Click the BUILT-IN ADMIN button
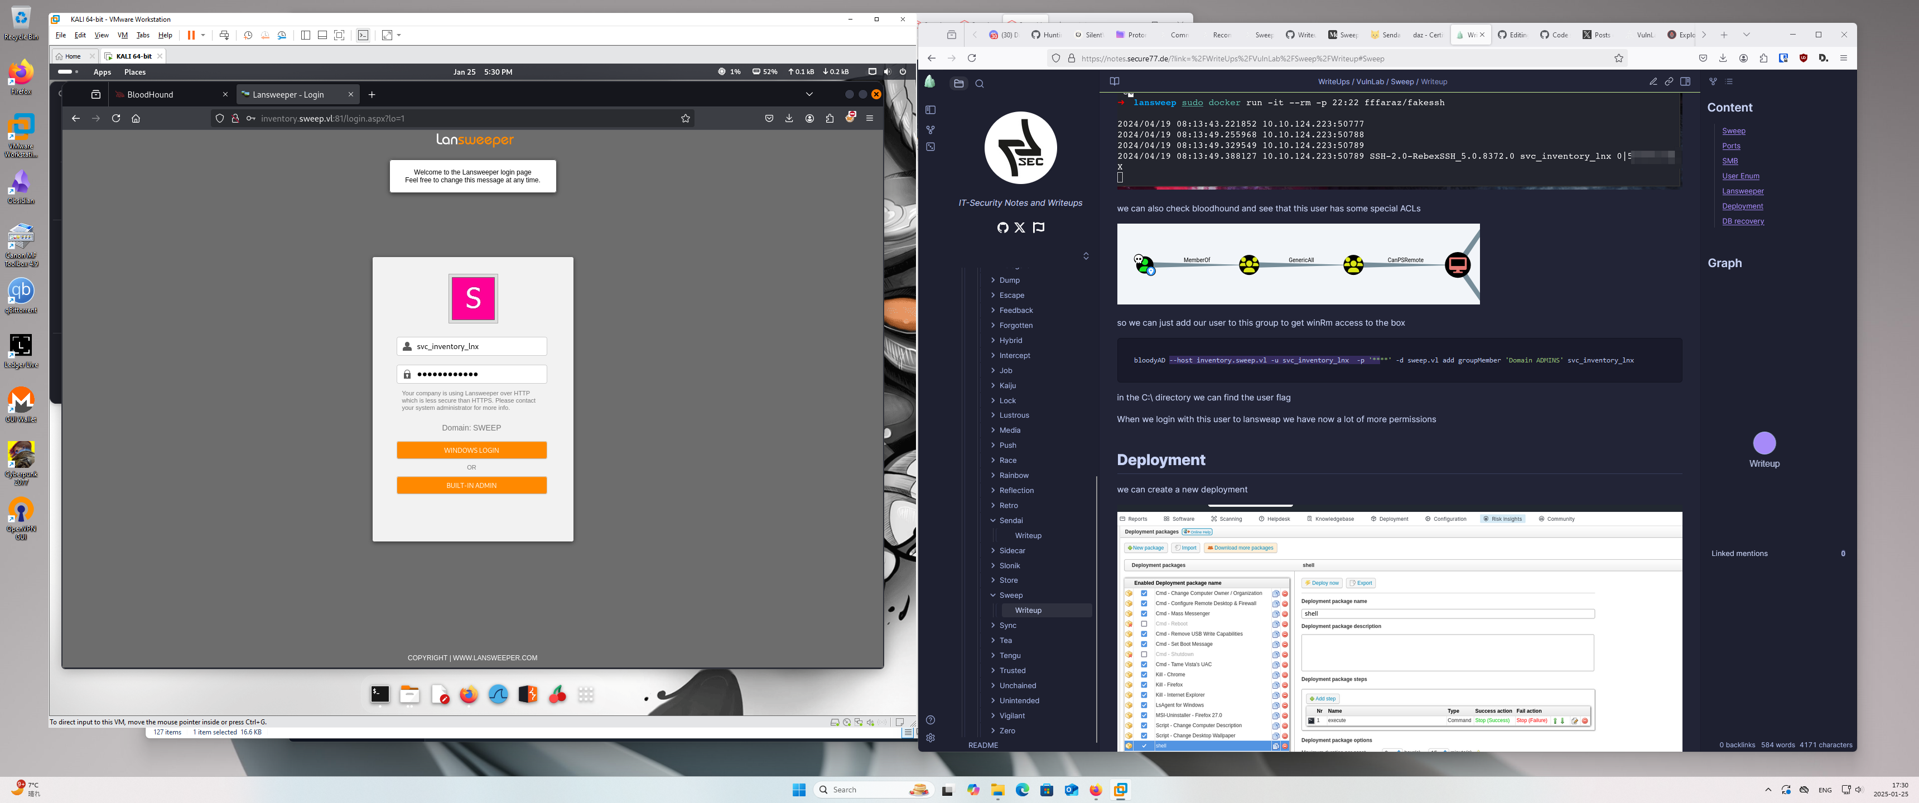Image resolution: width=1919 pixels, height=803 pixels. coord(471,485)
